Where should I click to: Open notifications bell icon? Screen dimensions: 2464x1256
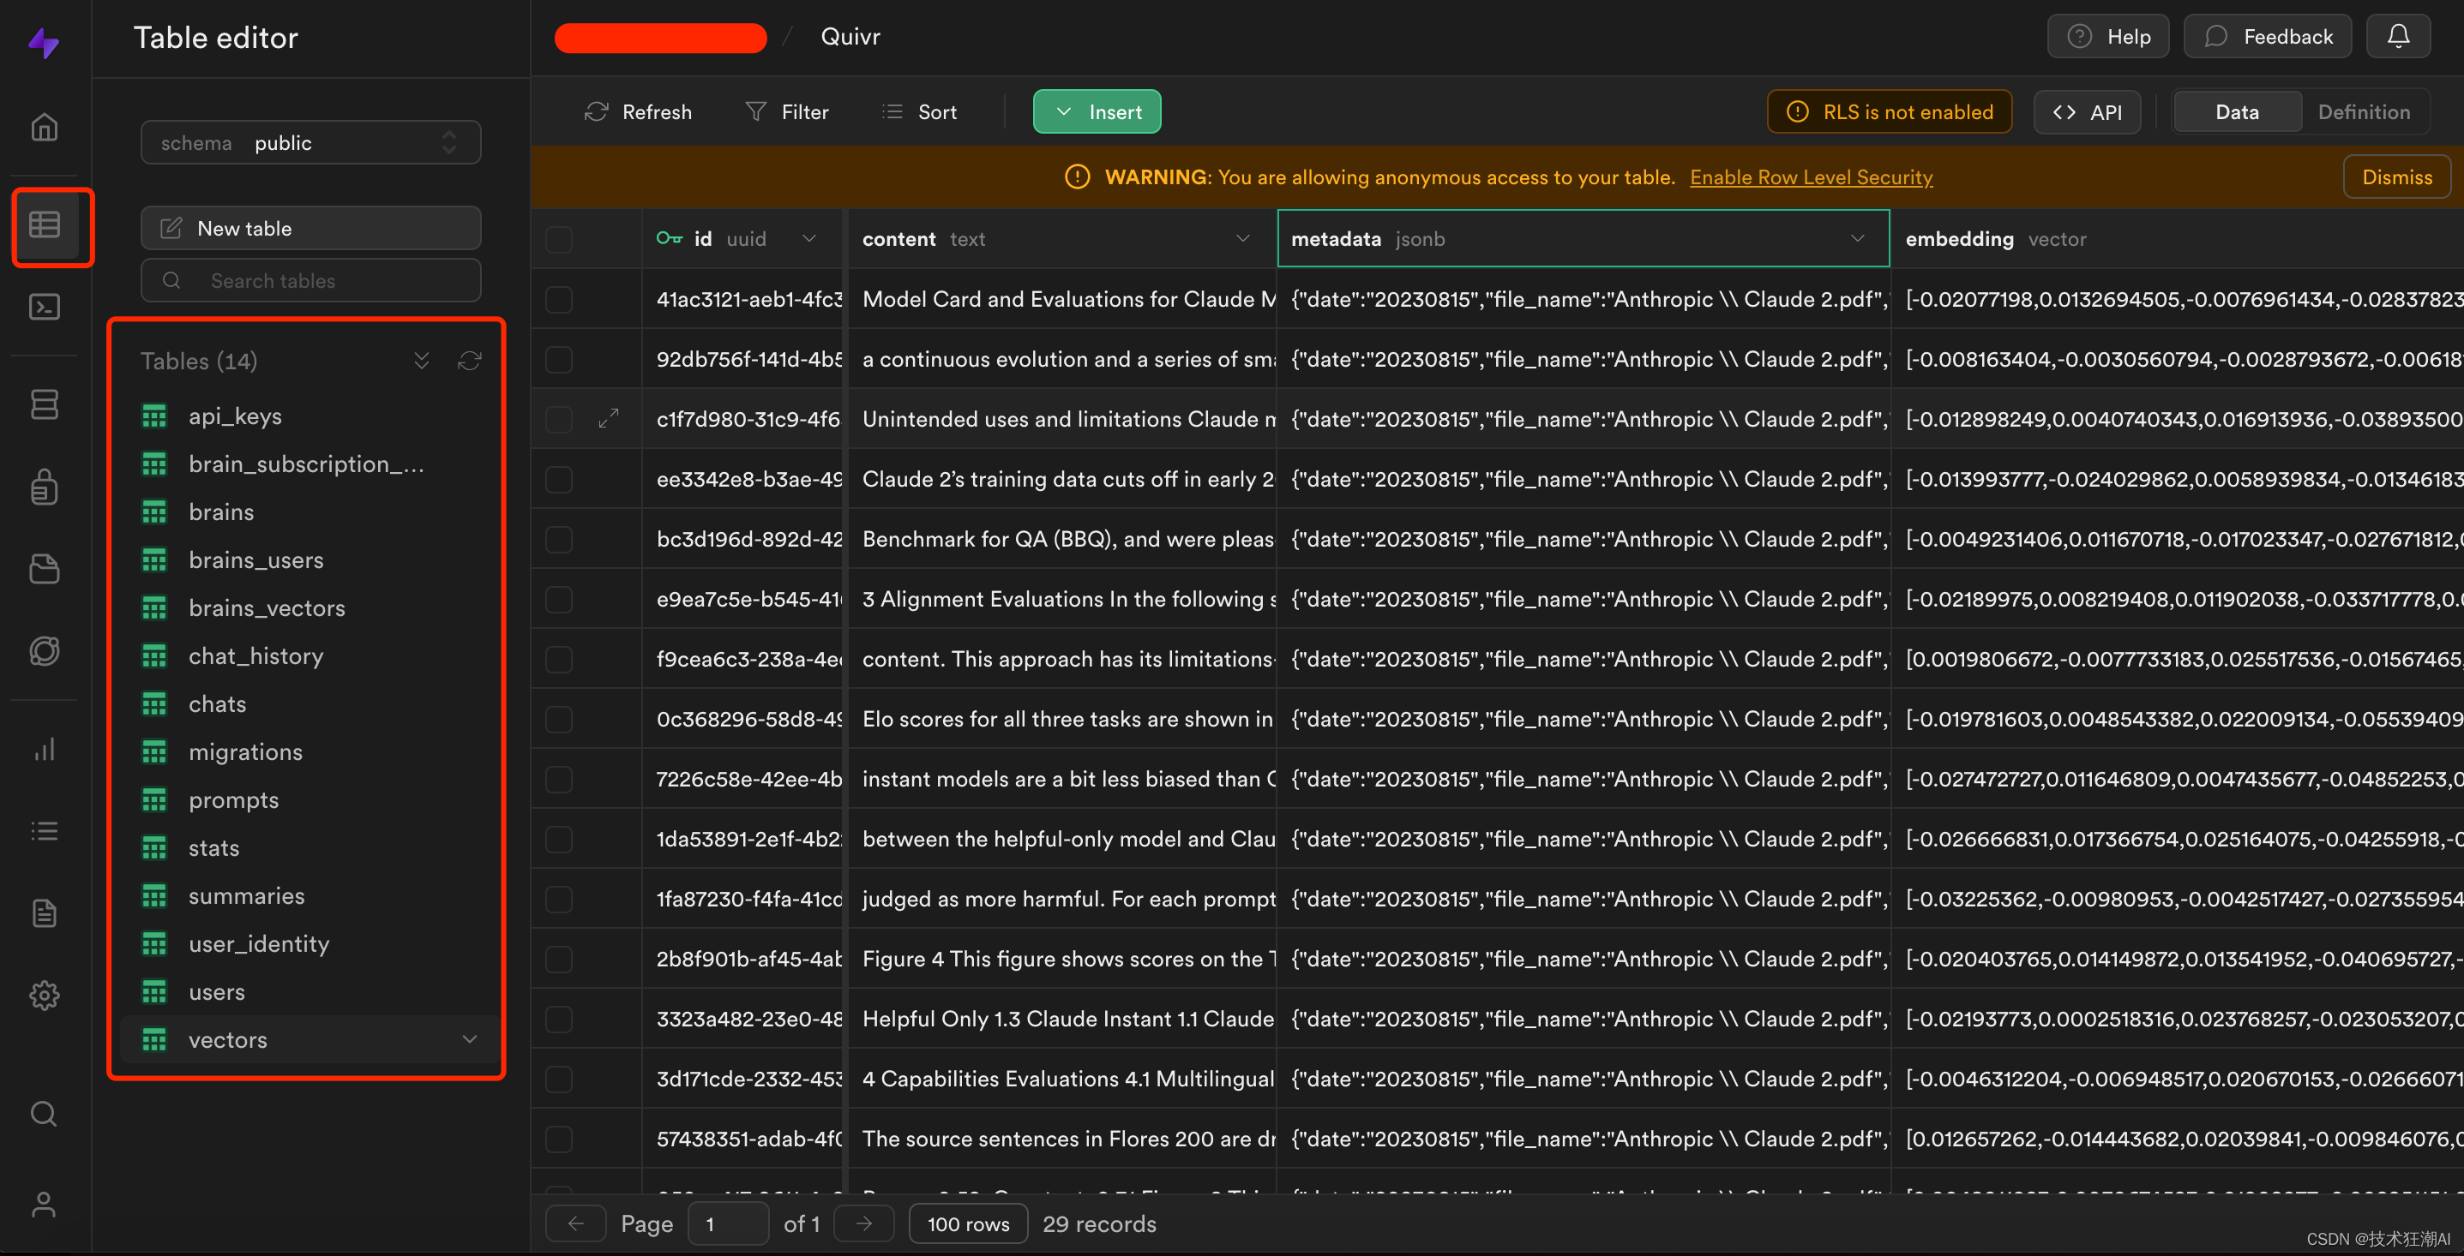[x=2398, y=36]
